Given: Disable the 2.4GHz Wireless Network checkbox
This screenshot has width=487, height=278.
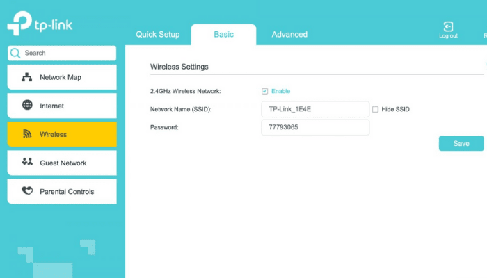Looking at the screenshot, I should (265, 91).
